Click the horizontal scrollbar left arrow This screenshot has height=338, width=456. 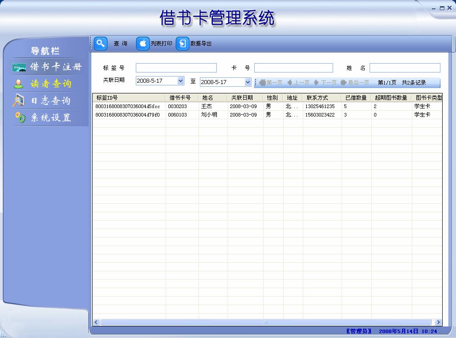pos(96,322)
